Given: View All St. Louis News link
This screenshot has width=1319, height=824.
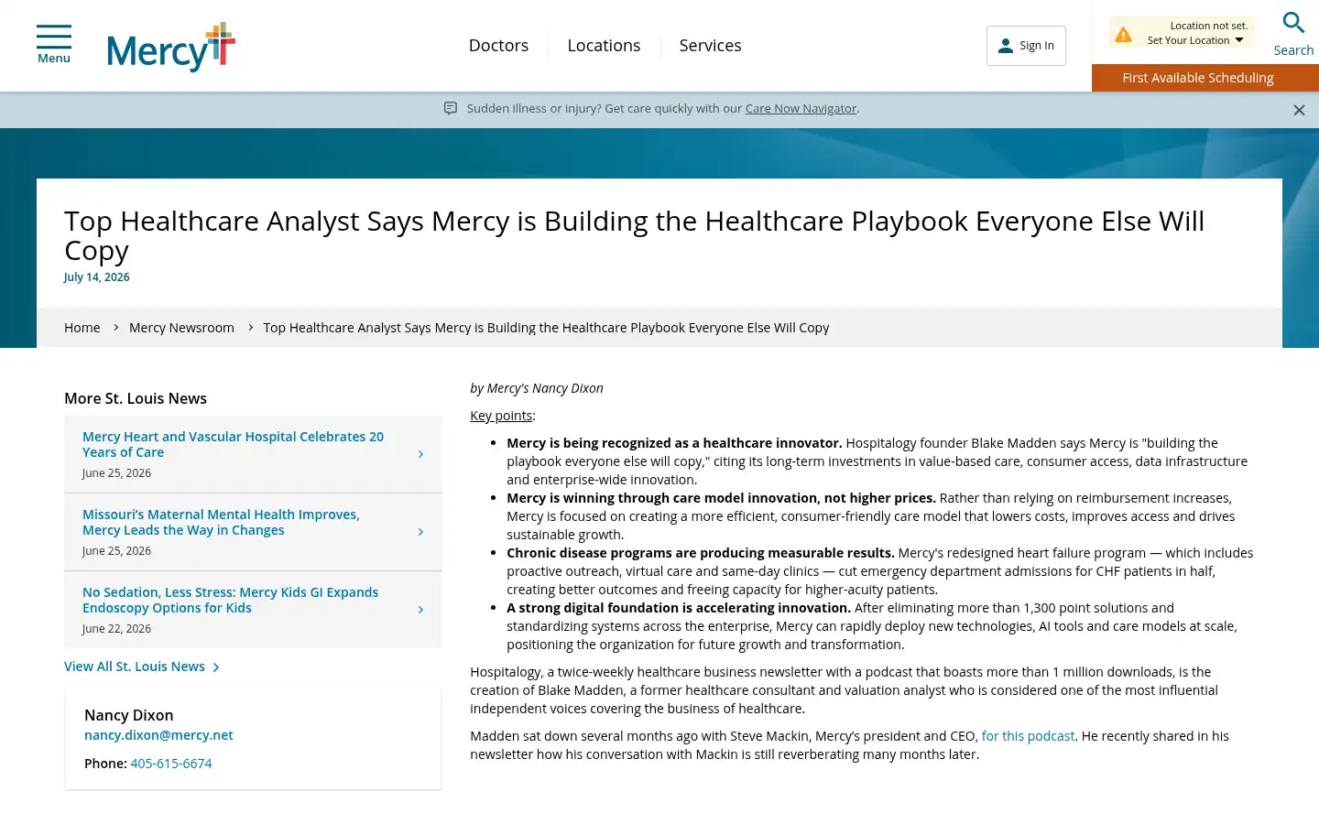Looking at the screenshot, I should tap(142, 667).
